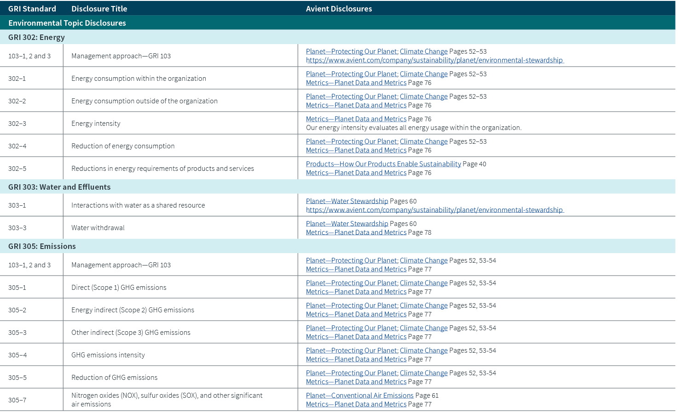Click Metrics—Planet Data link in 305–7 row
688x418 pixels.
[x=356, y=404]
